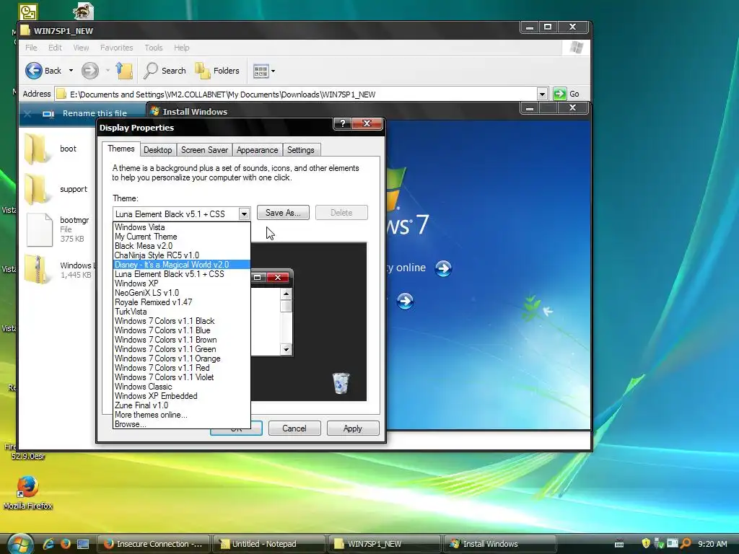Select the bootmgr file icon

pos(39,230)
